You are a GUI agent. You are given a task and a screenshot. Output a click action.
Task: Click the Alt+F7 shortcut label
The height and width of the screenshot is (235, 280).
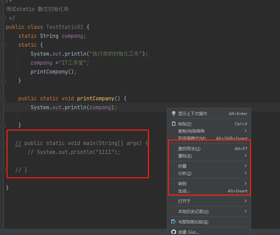tap(241, 148)
